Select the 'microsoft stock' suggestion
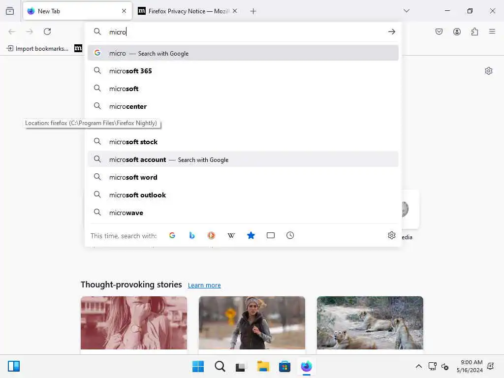 coord(243,142)
